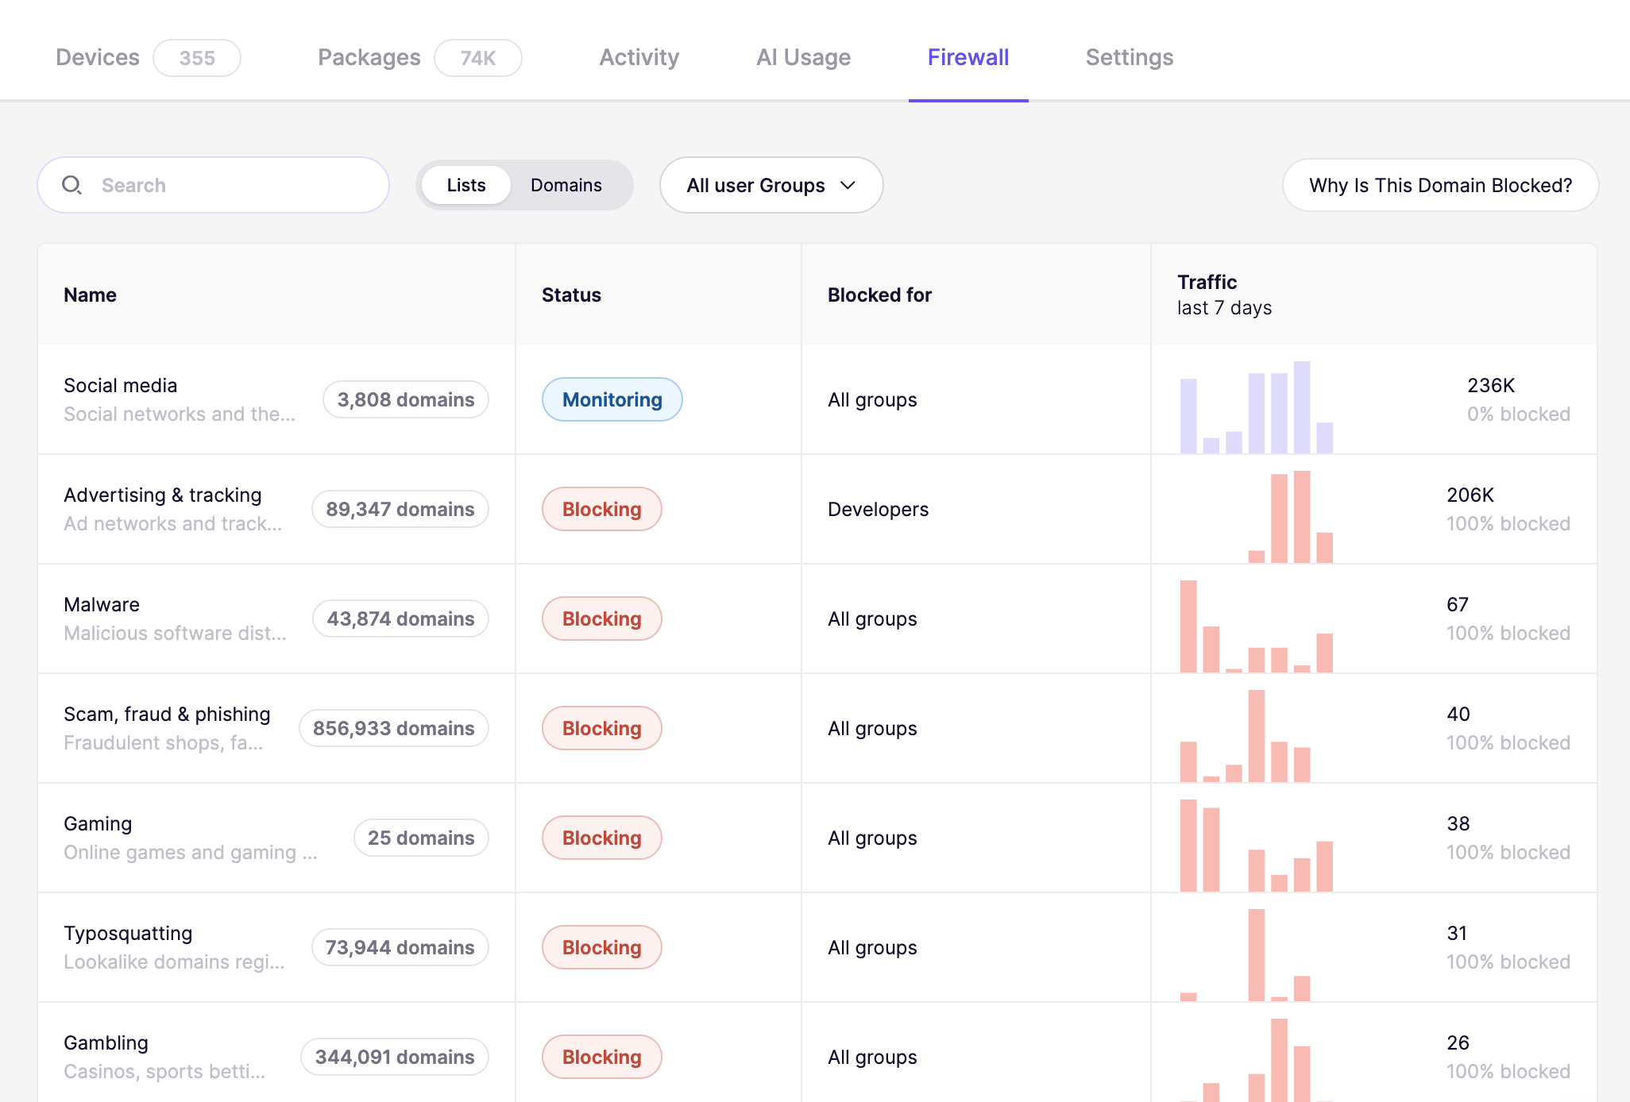1630x1102 pixels.
Task: Open the Settings tab
Action: pos(1130,57)
